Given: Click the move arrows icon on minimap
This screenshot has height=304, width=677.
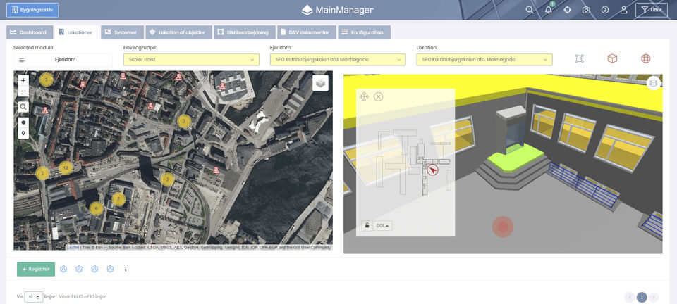Looking at the screenshot, I should click(x=364, y=96).
